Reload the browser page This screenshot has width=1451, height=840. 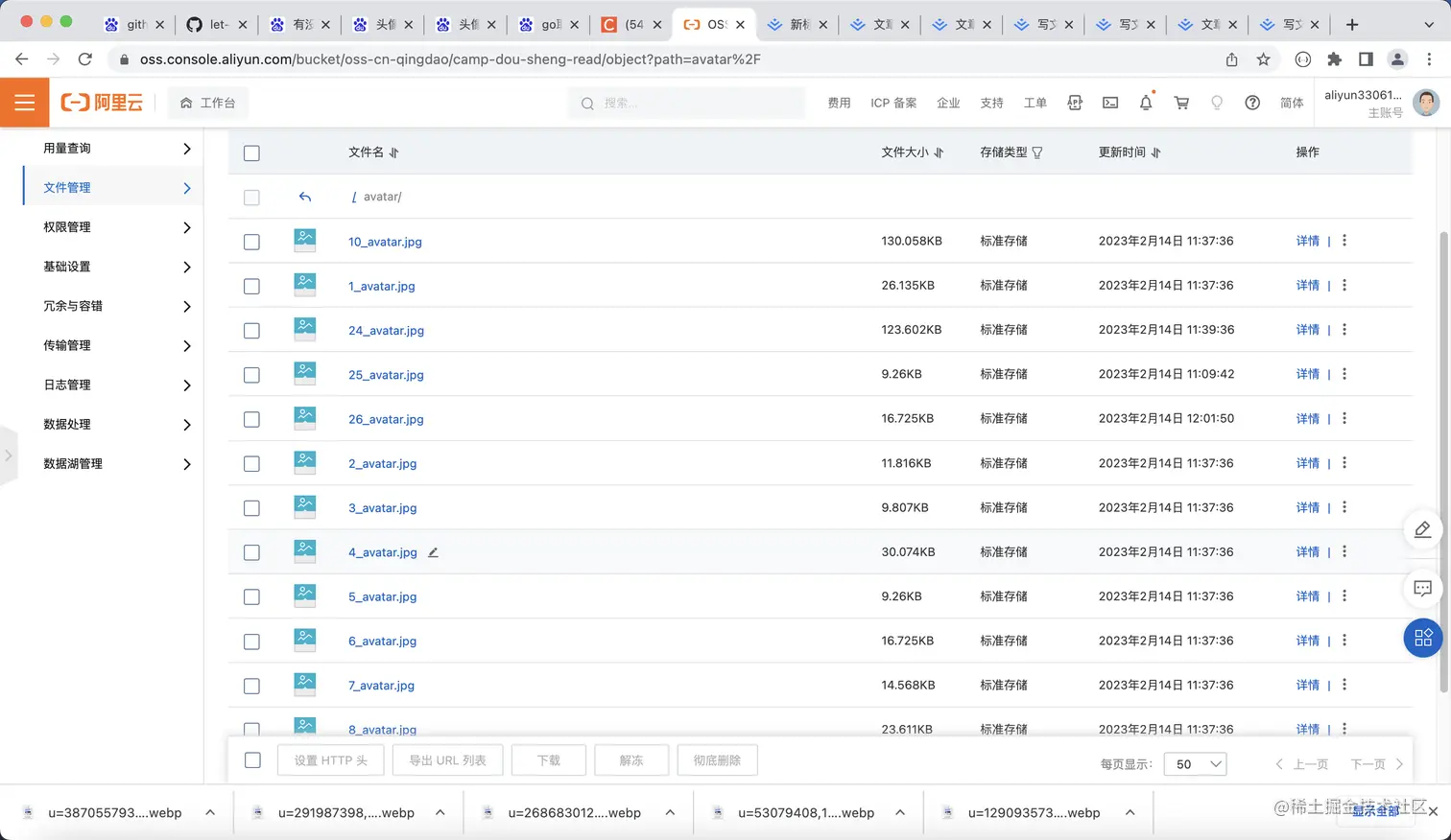coord(85,59)
